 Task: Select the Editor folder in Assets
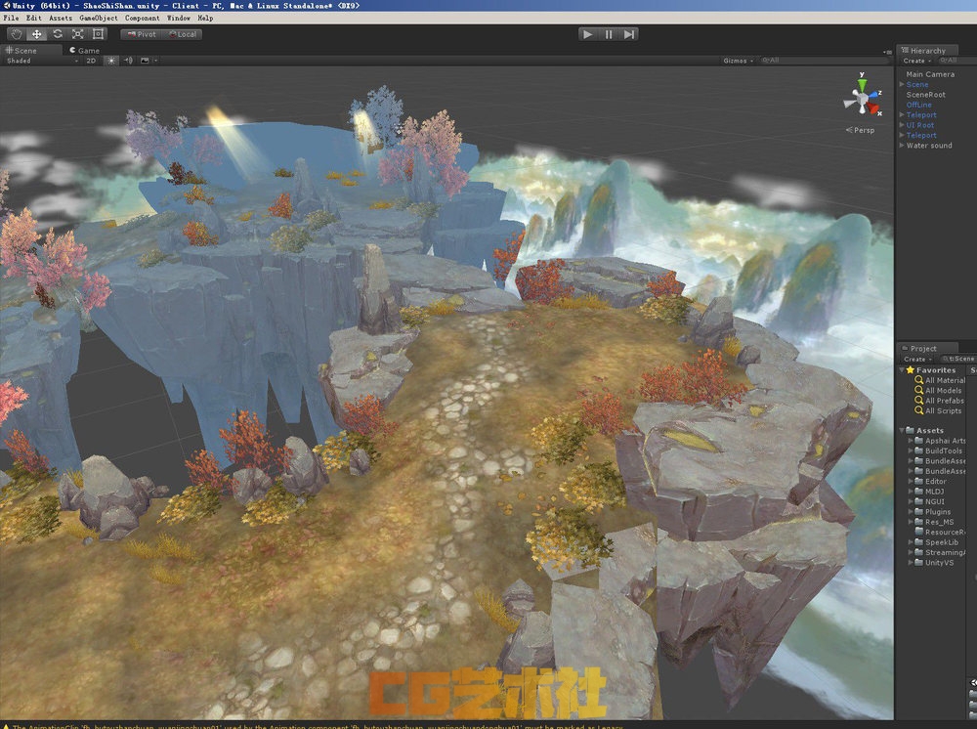pyautogui.click(x=930, y=481)
